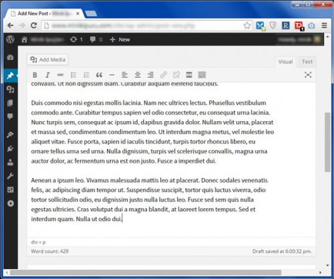Apply strikethrough formatting
Image resolution: width=334 pixels, height=279 pixels.
click(60, 75)
